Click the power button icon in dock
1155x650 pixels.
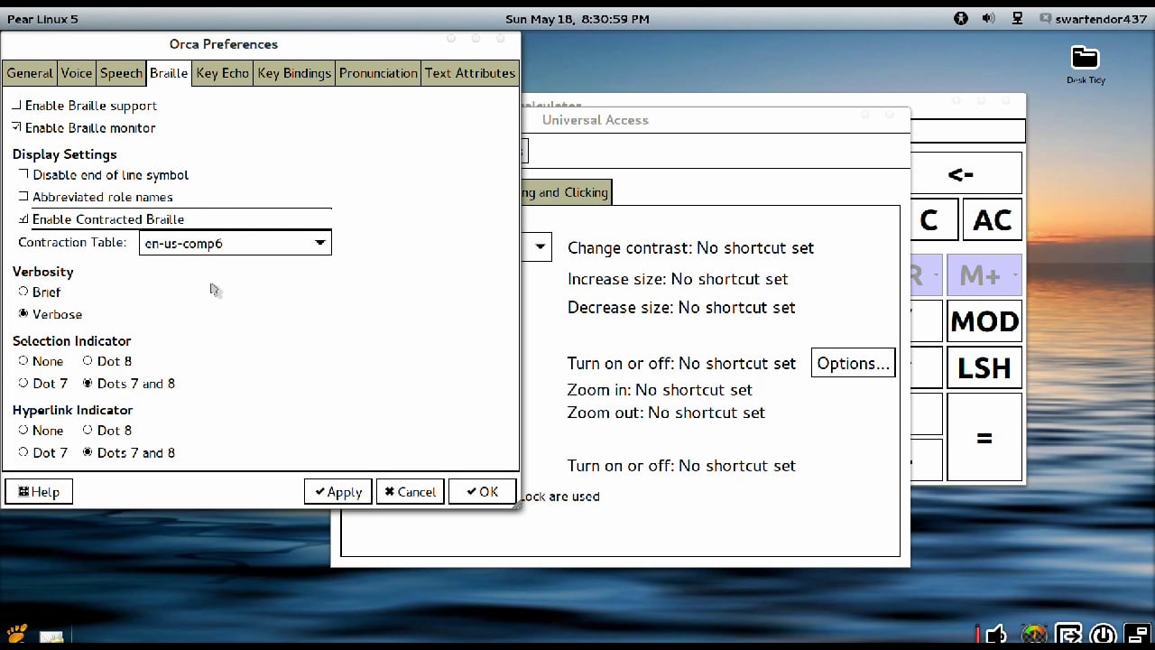click(x=1103, y=635)
